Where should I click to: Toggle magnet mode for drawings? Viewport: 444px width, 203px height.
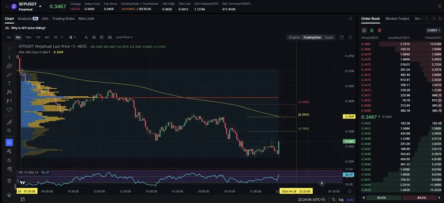(x=9, y=142)
